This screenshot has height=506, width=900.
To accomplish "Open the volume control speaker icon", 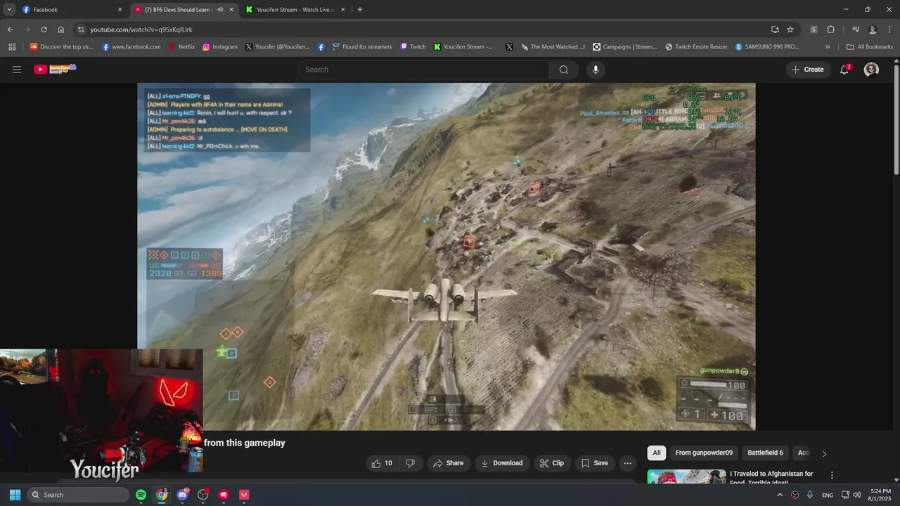I will (856, 495).
